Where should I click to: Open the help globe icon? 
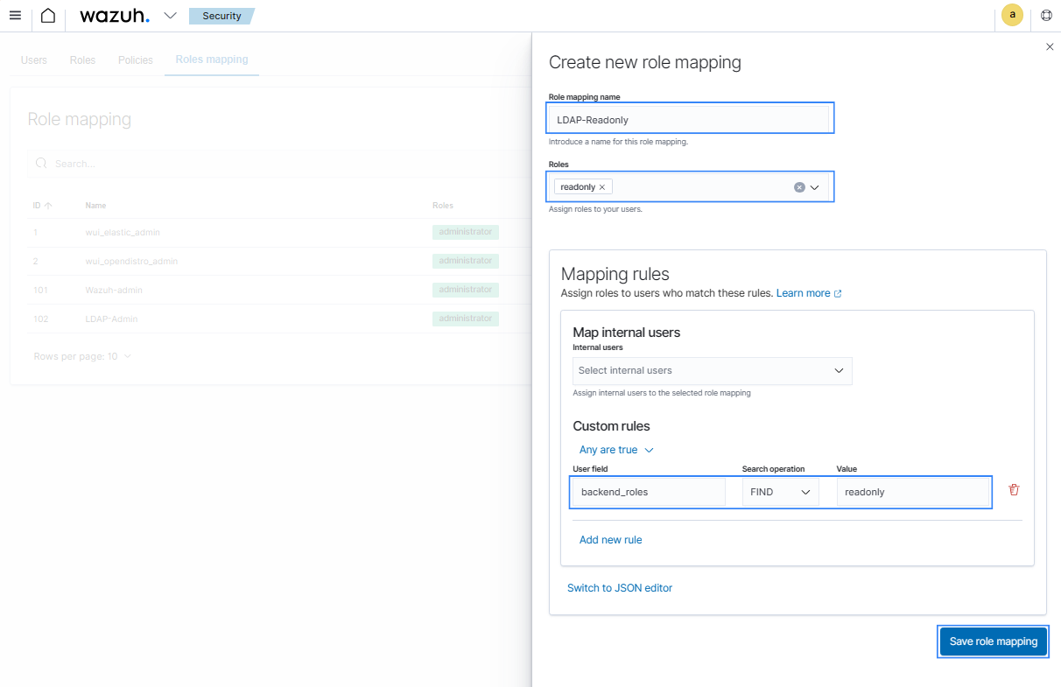click(1046, 15)
